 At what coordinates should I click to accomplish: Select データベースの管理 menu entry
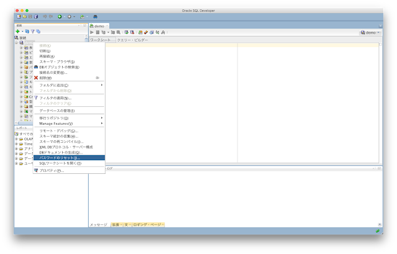coord(69,111)
